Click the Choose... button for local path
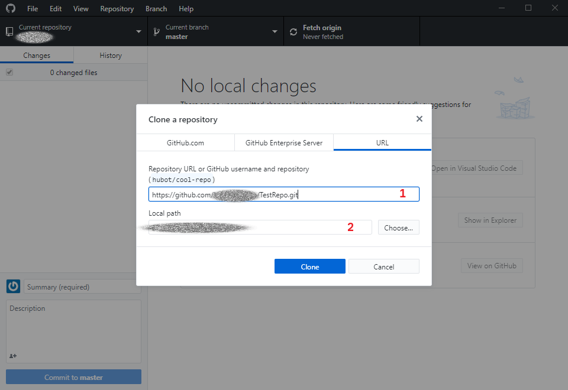This screenshot has height=390, width=568. [x=398, y=227]
